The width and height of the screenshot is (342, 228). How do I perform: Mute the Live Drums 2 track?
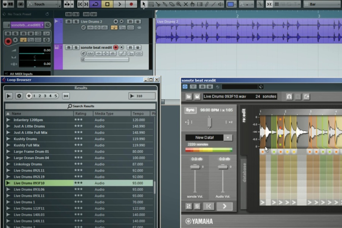(x=68, y=21)
